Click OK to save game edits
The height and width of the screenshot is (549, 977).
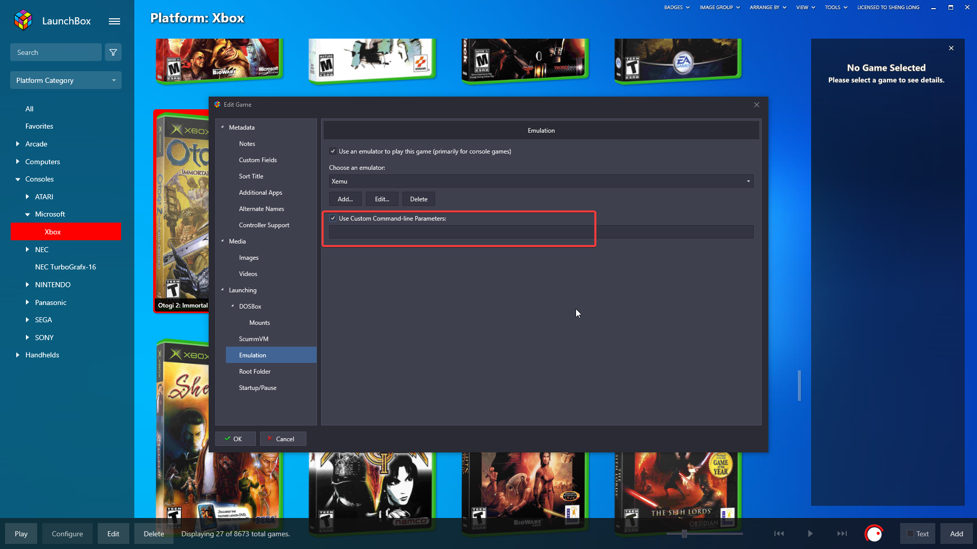click(235, 439)
